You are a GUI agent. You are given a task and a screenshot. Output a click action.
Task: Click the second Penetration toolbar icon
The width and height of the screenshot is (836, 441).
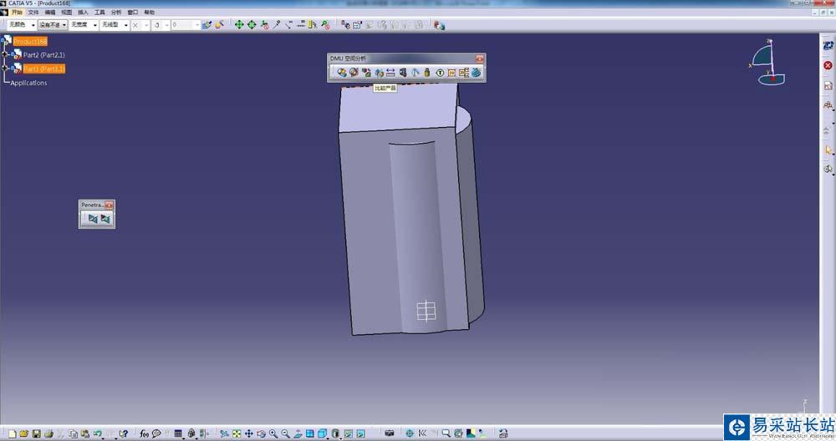coord(105,218)
